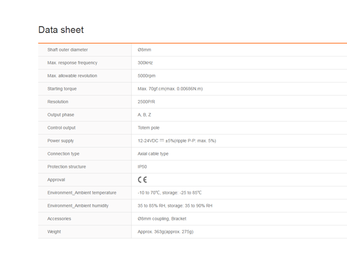
Task: Select the Max. response frequency row label
Action: click(x=72, y=63)
